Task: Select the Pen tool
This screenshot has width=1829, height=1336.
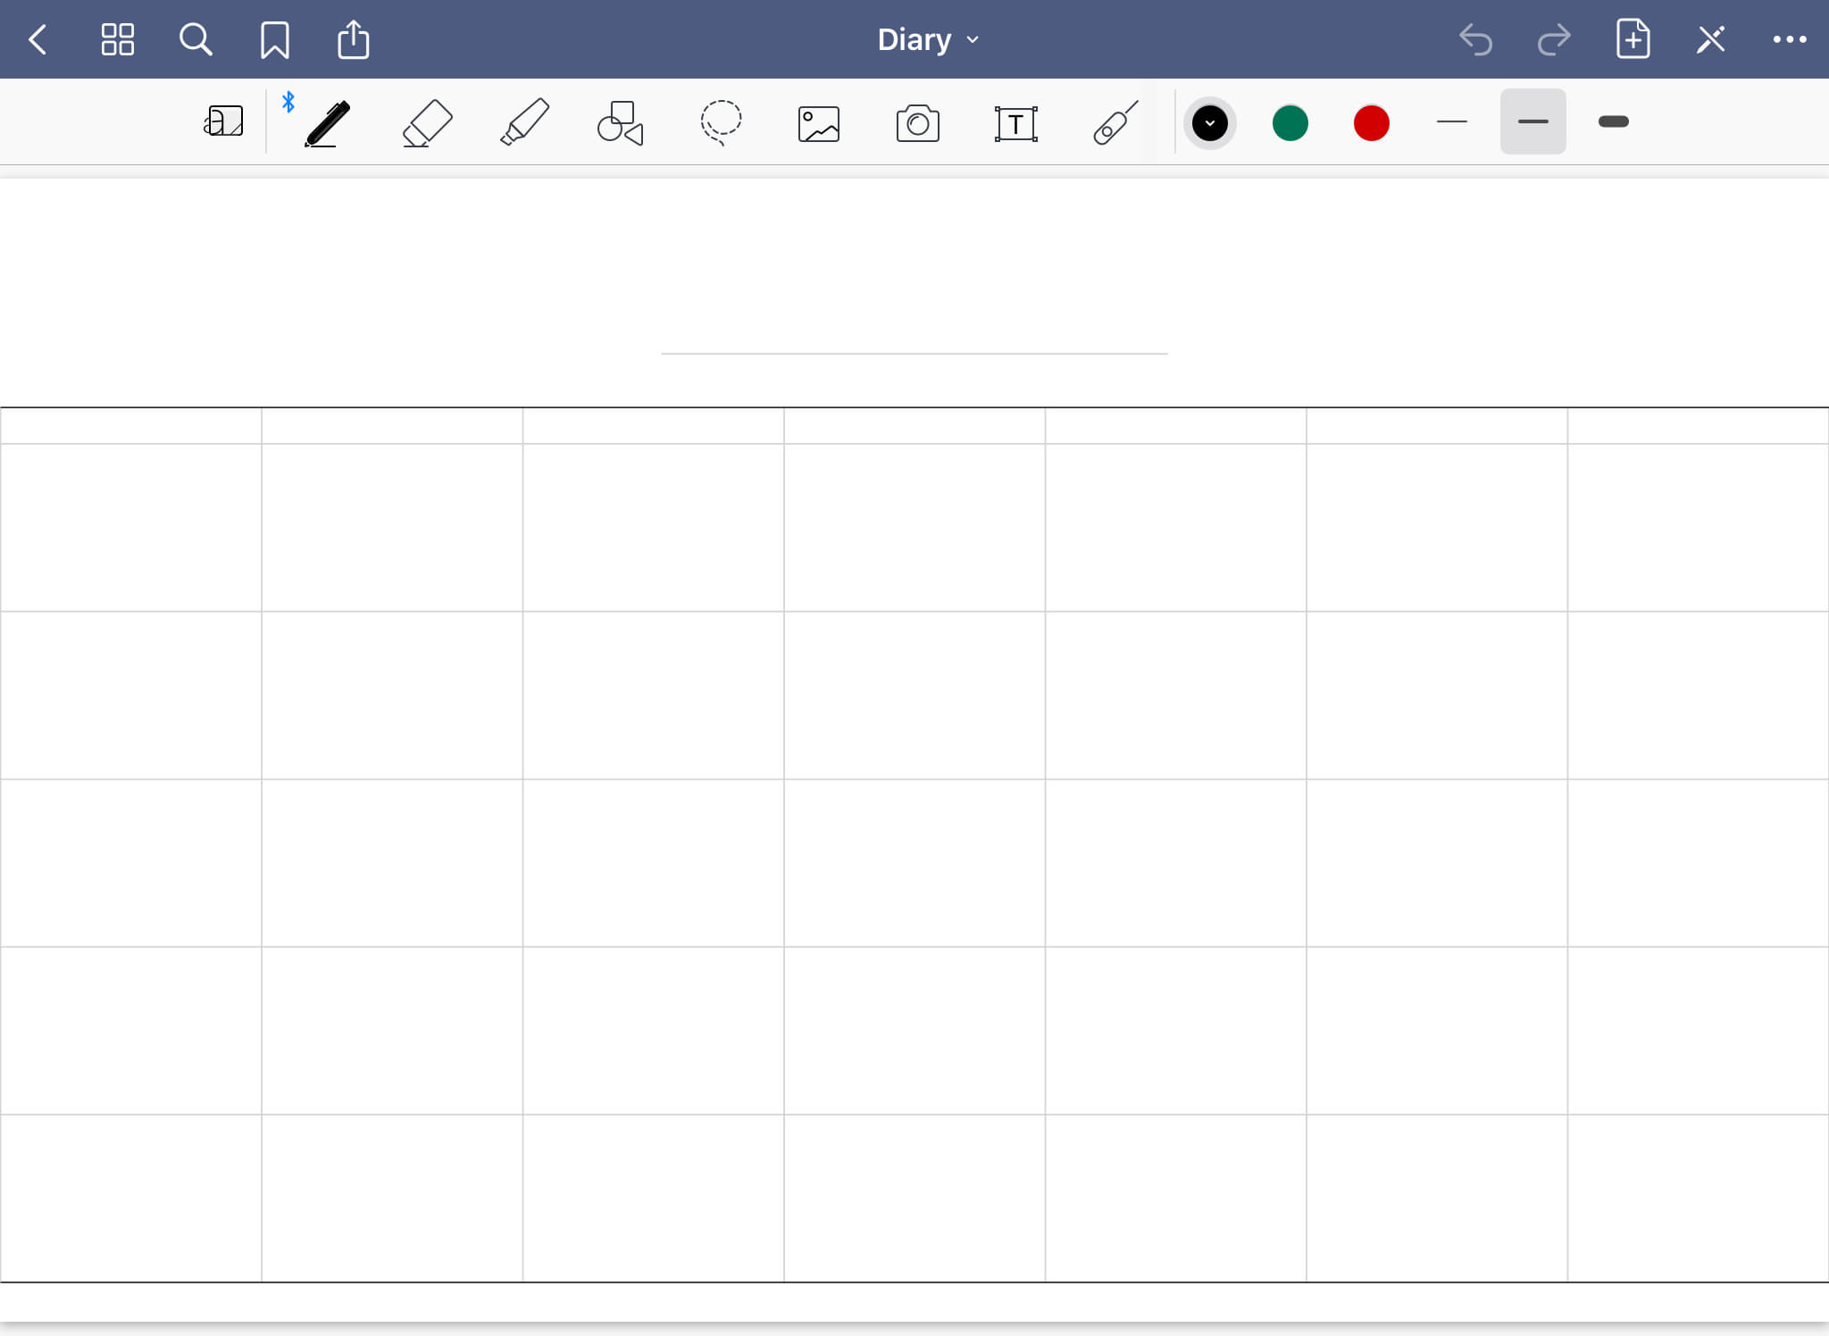Action: point(327,123)
